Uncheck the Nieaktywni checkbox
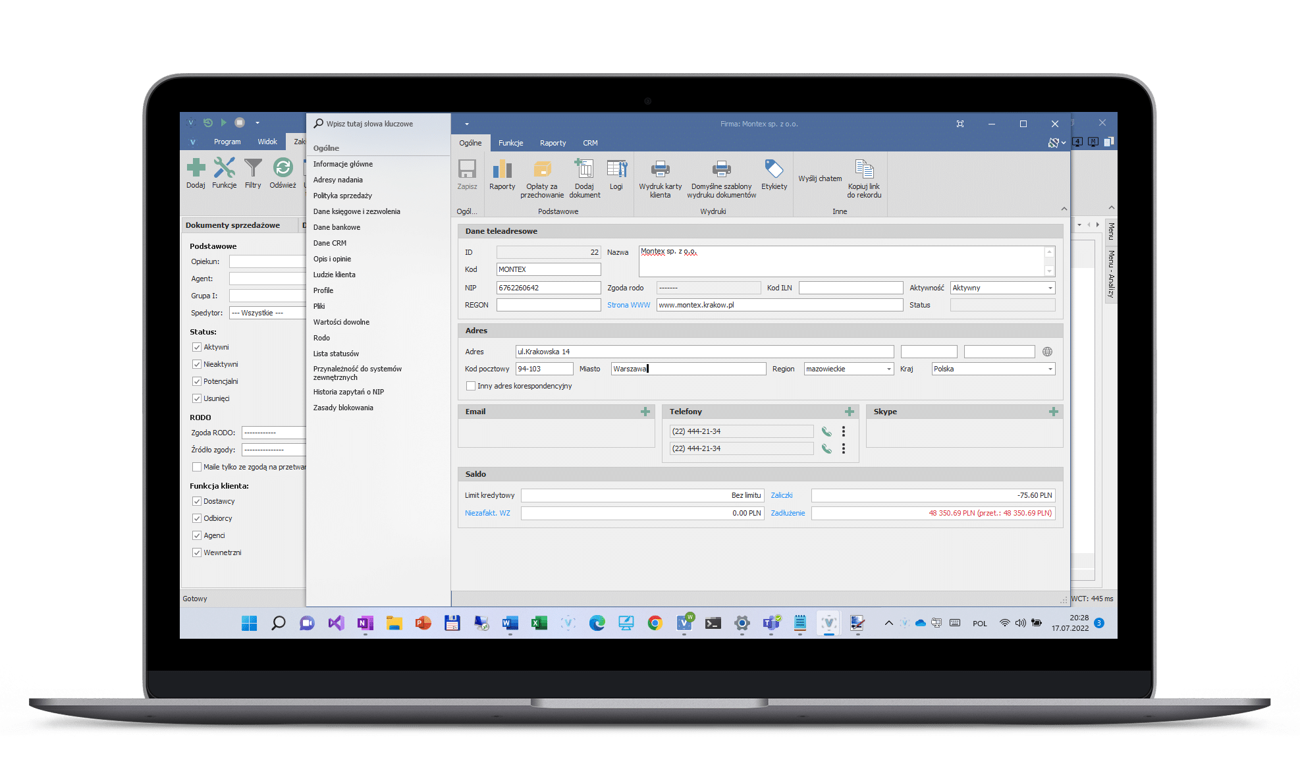Viewport: 1300px width, 779px height. [x=196, y=364]
